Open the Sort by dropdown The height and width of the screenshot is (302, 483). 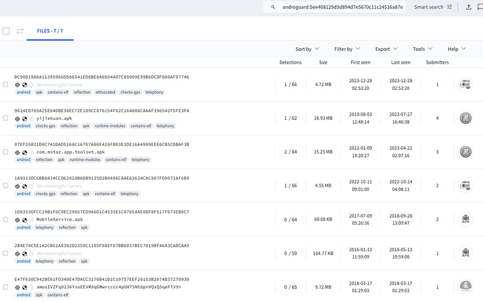click(x=307, y=49)
